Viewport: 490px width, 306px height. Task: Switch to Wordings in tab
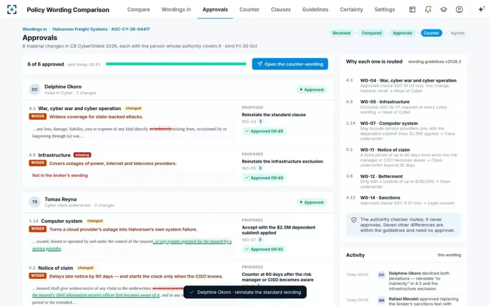[176, 9]
